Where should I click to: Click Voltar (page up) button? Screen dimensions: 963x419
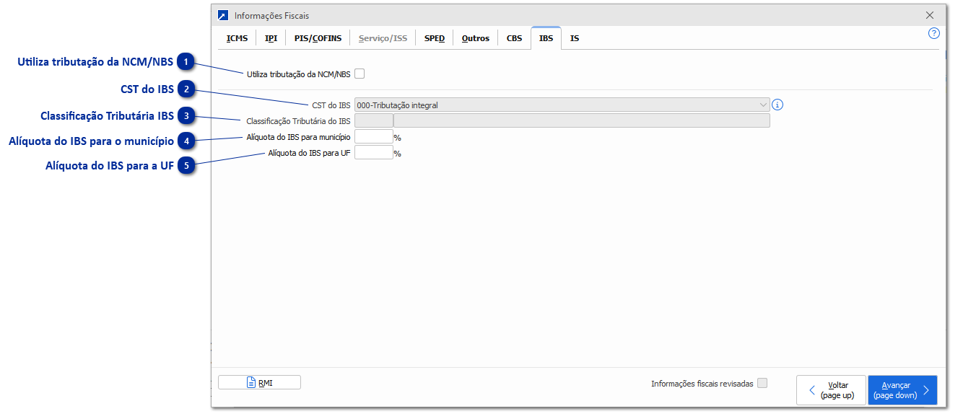(831, 390)
